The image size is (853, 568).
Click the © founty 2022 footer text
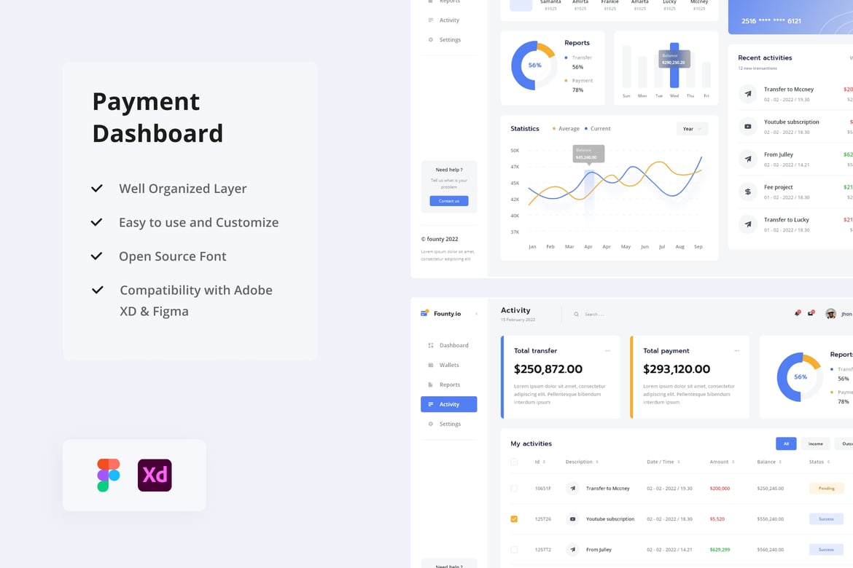440,239
